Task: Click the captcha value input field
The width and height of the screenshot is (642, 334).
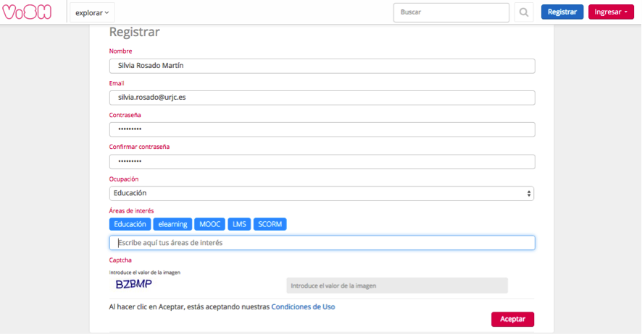Action: click(x=396, y=286)
